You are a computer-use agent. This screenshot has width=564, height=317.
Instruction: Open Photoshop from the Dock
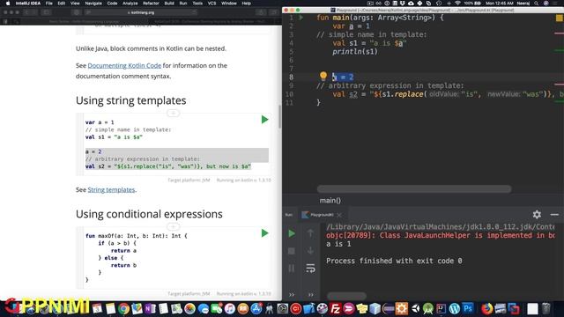tap(468, 309)
